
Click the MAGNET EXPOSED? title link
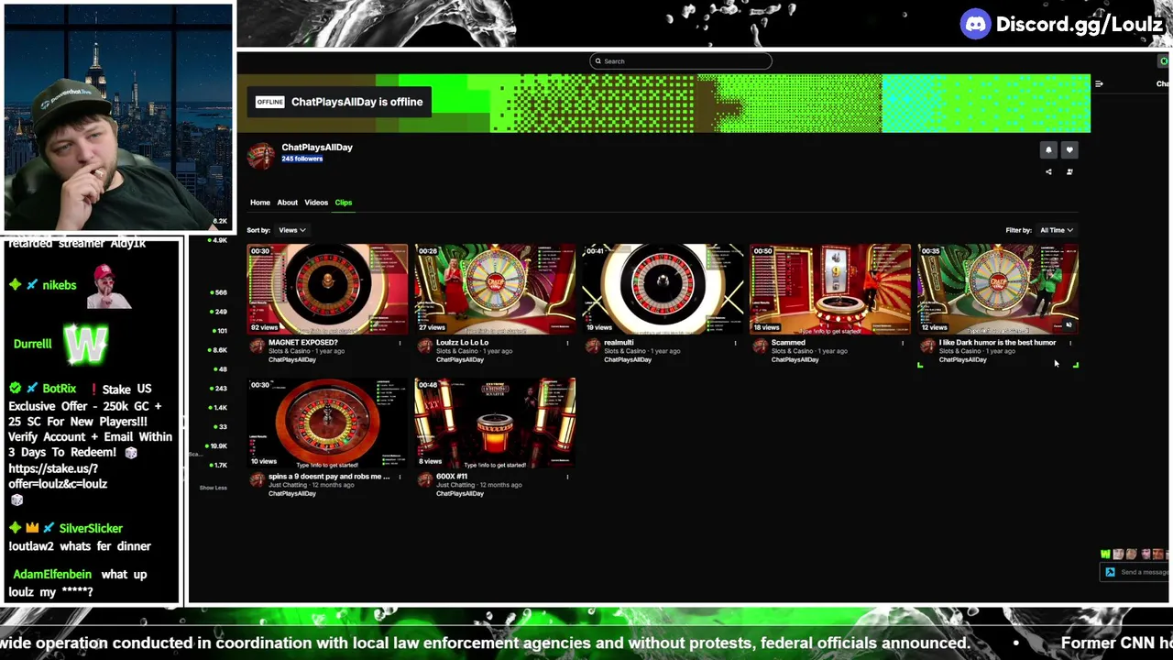303,343
